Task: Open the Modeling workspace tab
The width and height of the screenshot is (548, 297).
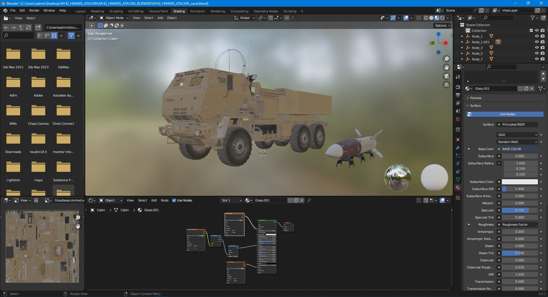Action: [97, 11]
